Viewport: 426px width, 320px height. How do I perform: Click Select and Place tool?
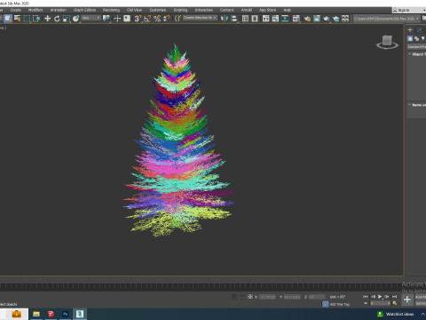[75, 19]
